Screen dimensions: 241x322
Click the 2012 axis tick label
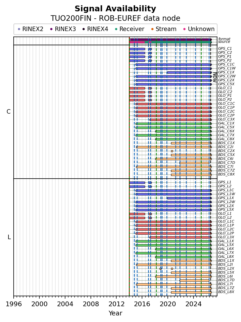tap(117, 304)
